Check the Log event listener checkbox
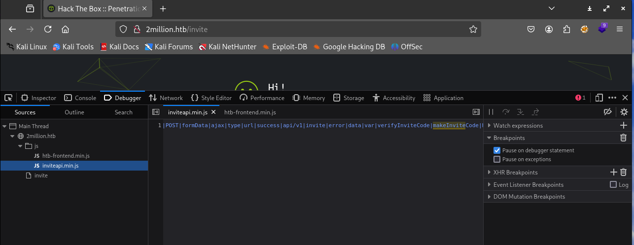The image size is (634, 245). (x=613, y=184)
